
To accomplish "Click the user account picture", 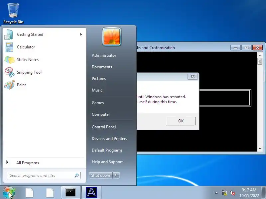I will coord(112,37).
